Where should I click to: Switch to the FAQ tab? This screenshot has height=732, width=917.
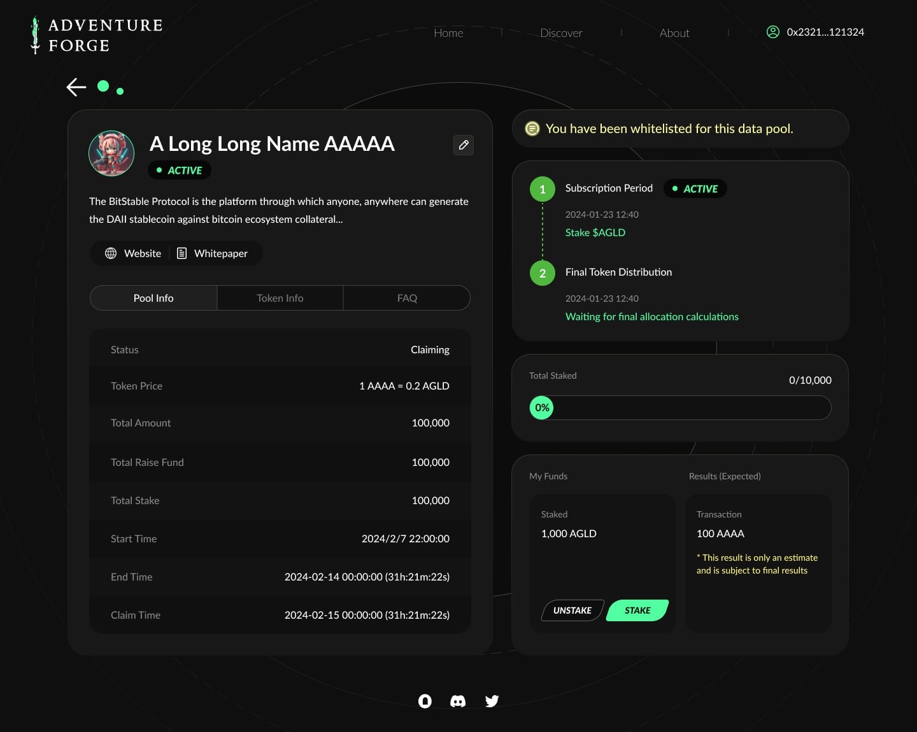(x=407, y=298)
